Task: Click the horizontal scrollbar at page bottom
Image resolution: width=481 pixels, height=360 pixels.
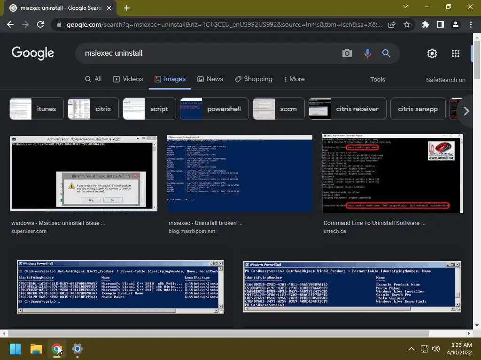Action: (218, 333)
